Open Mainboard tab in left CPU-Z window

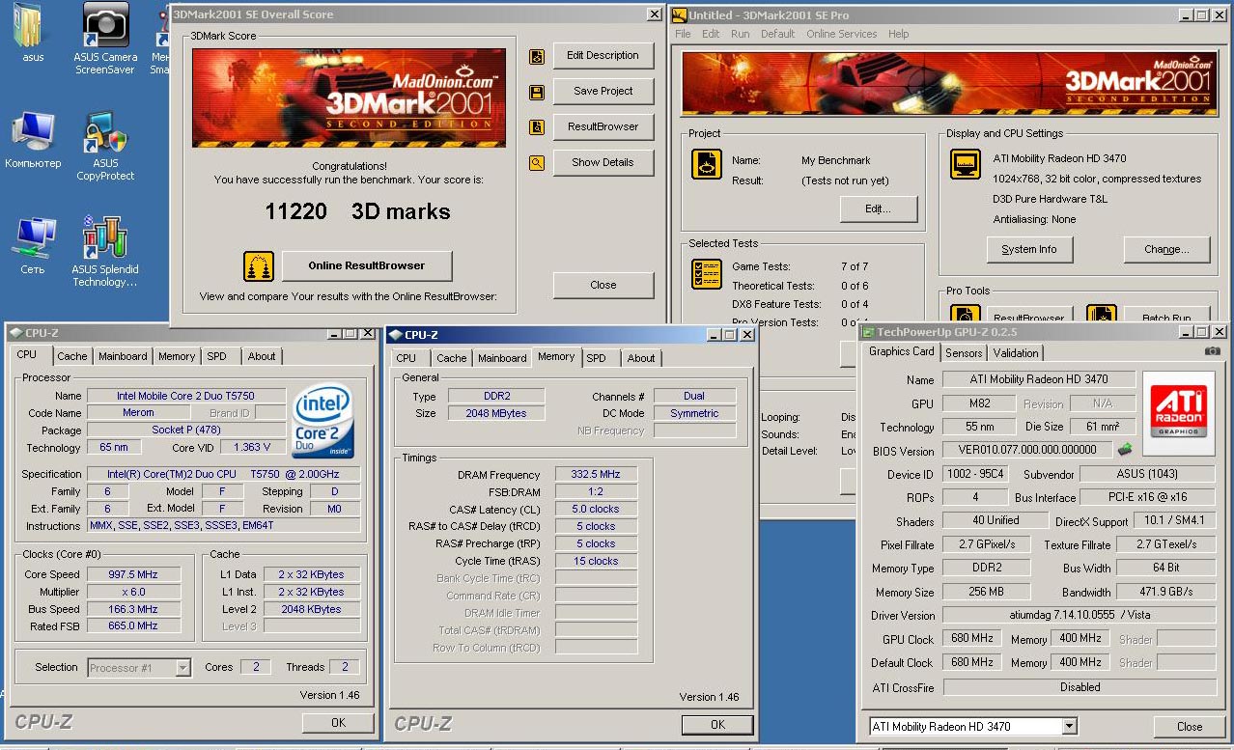click(x=123, y=356)
